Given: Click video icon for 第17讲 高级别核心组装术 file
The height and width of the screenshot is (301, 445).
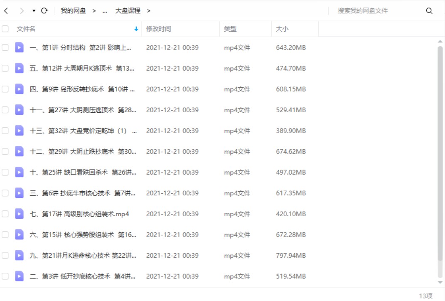Looking at the screenshot, I should point(19,214).
